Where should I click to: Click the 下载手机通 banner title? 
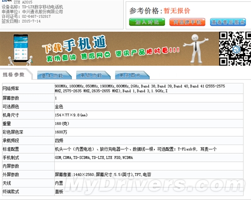coord(74,44)
